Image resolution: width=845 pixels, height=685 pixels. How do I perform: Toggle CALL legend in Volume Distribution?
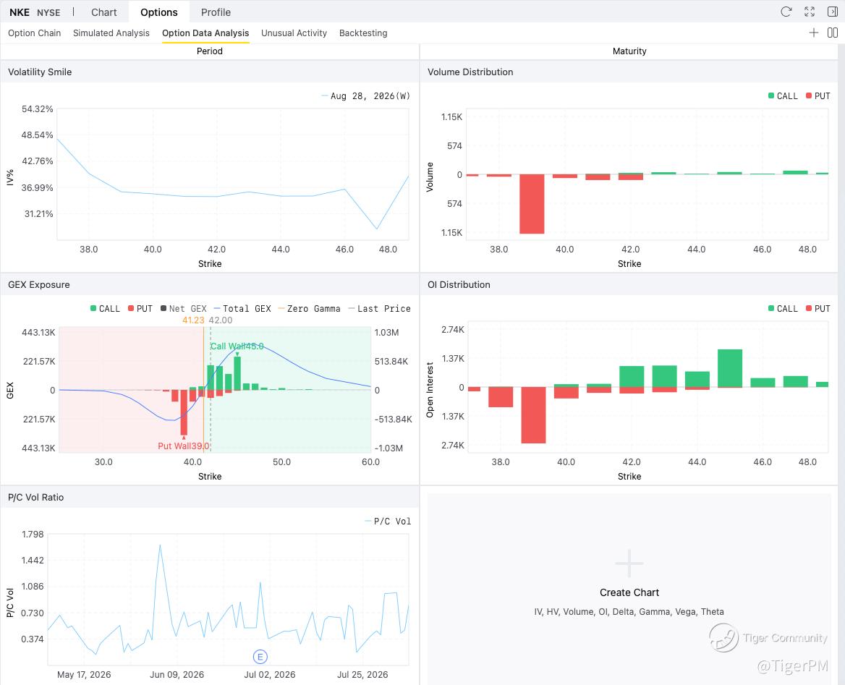point(783,96)
